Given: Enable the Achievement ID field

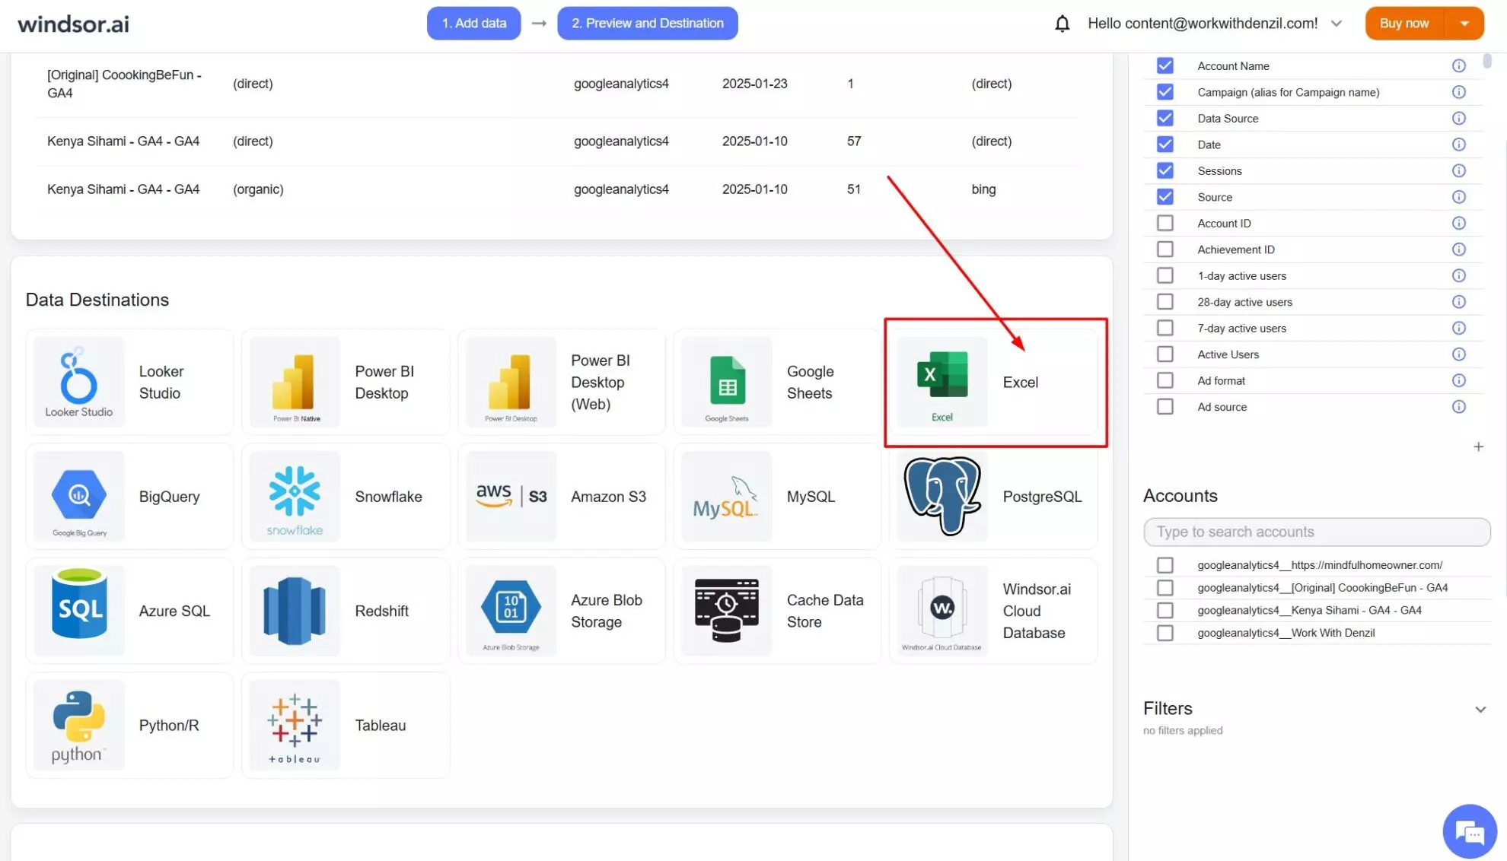Looking at the screenshot, I should [x=1164, y=249].
